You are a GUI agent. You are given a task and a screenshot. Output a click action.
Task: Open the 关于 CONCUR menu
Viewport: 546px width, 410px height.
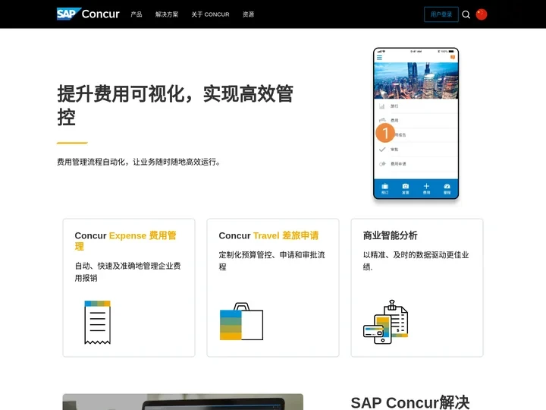coord(210,14)
